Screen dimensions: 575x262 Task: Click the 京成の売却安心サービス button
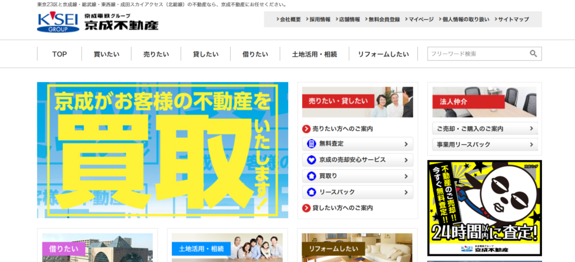(358, 160)
